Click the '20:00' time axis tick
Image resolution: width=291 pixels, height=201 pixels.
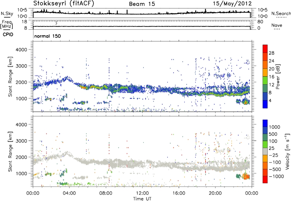click(x=215, y=193)
